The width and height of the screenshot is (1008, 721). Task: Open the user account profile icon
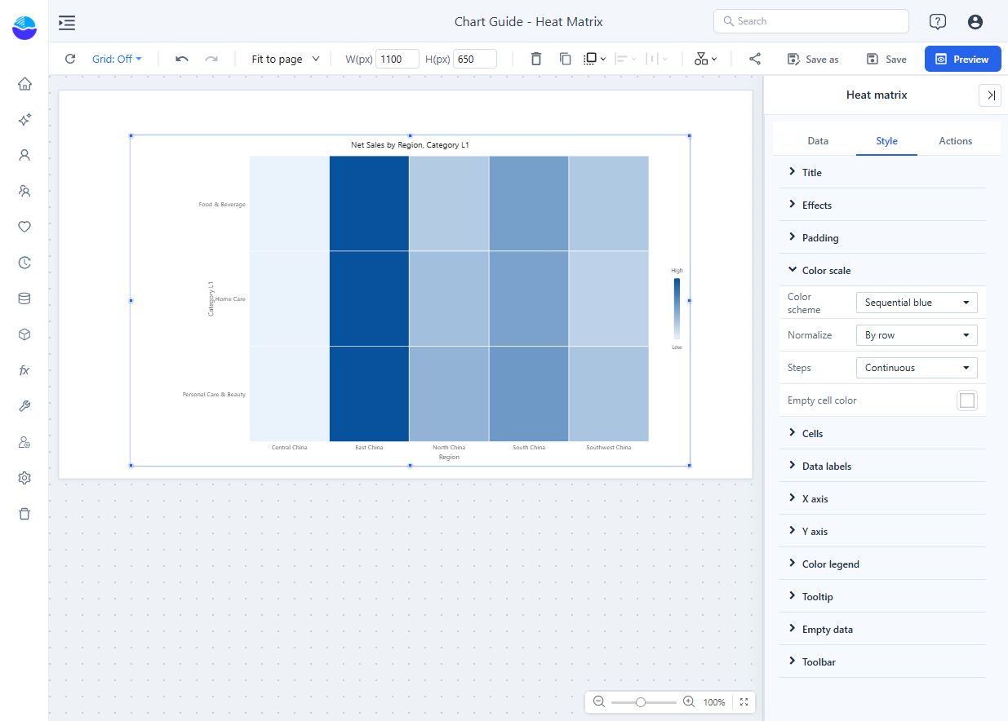pos(975,22)
